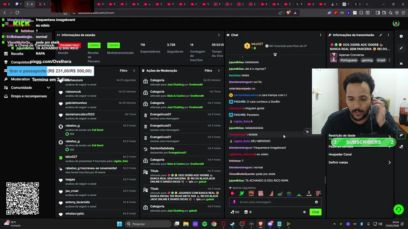Open Receita in the sidebar
This screenshot has height=229, width=408.
click(17, 54)
